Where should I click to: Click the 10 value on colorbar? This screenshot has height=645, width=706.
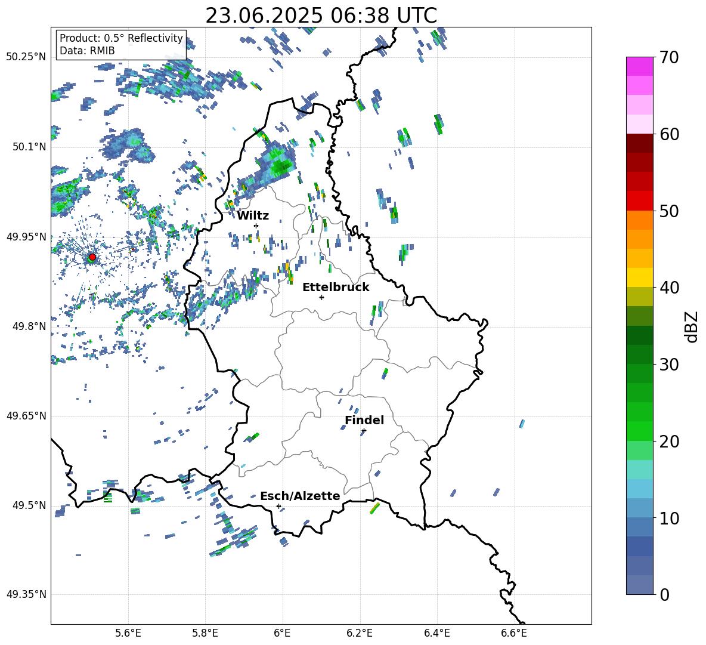[x=669, y=518]
